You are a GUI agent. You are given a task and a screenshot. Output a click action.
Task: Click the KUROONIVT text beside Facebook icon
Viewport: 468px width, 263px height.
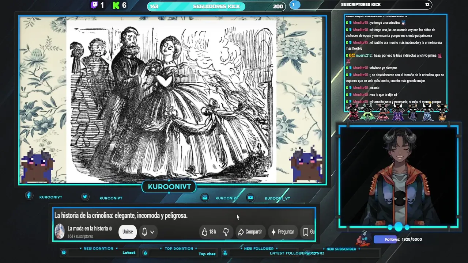[51, 197]
